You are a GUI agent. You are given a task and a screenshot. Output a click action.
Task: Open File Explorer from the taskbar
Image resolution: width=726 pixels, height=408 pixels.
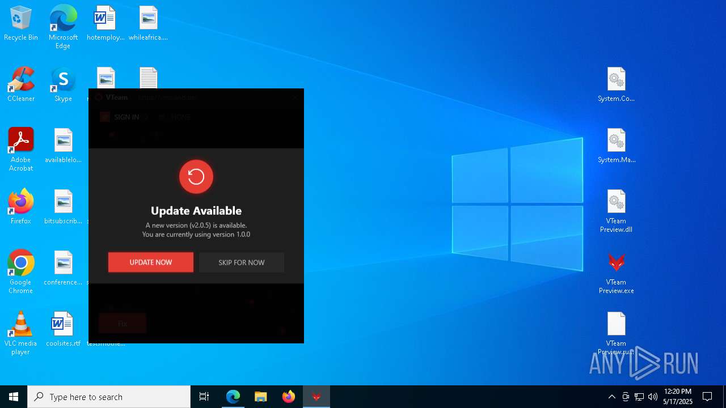(261, 397)
